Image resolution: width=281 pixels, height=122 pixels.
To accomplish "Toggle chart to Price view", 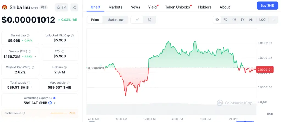I will tap(95, 20).
